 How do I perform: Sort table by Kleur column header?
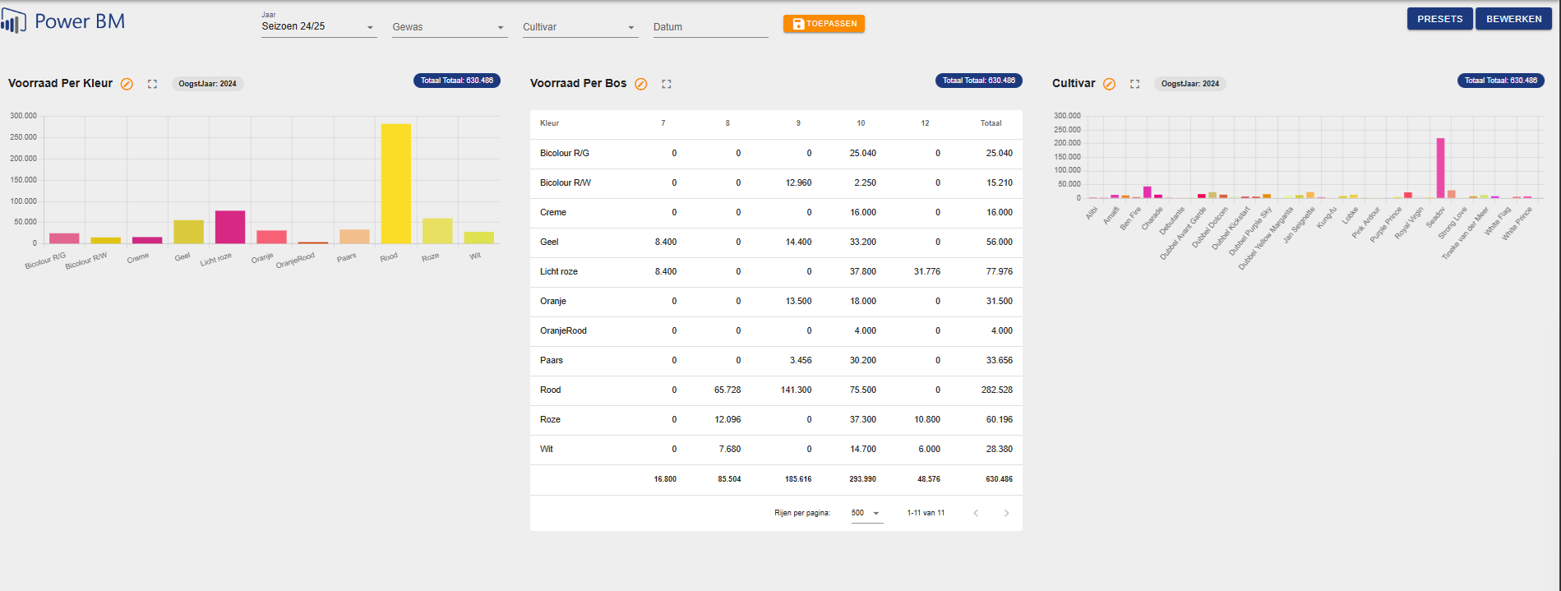549,123
